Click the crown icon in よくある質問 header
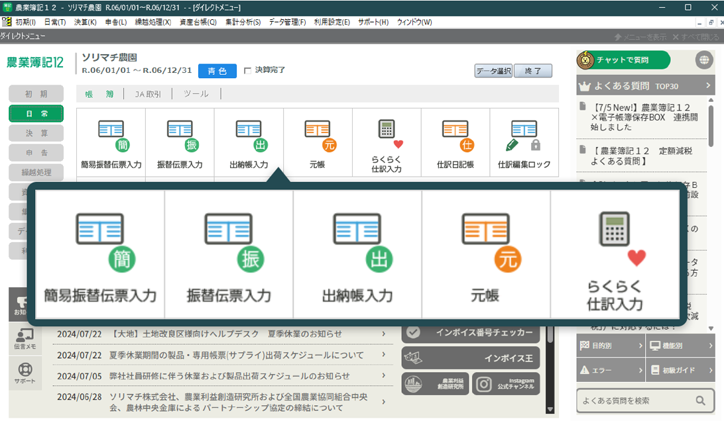Image resolution: width=724 pixels, height=421 pixels. (585, 86)
